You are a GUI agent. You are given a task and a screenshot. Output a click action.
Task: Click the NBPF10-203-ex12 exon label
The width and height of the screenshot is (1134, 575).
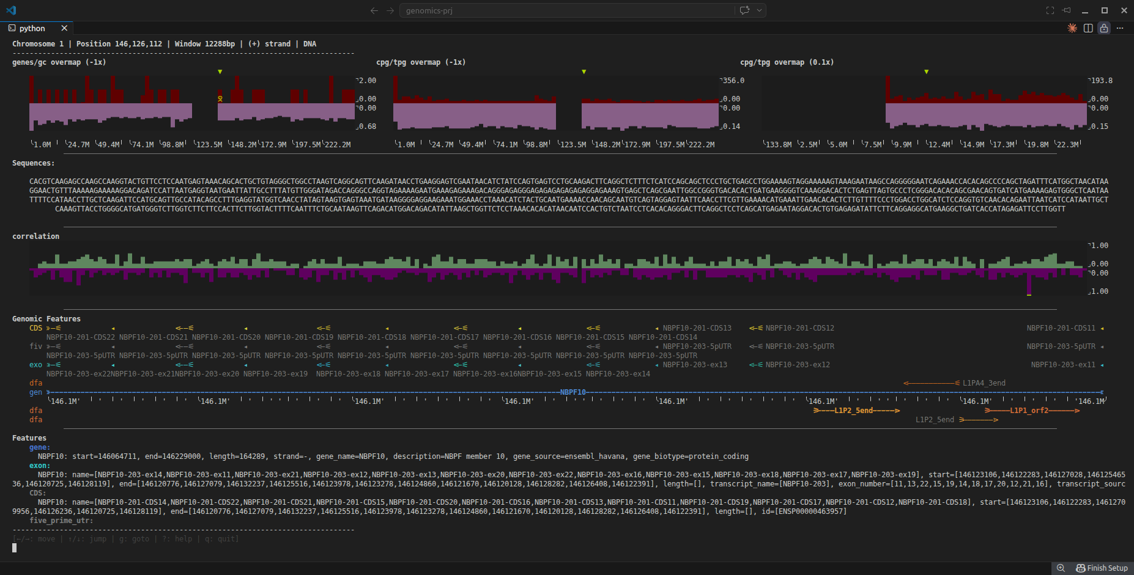click(x=798, y=365)
